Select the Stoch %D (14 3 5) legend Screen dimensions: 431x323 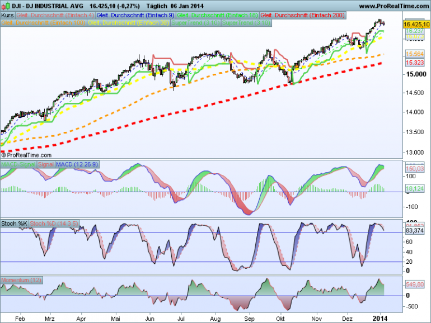(x=54, y=224)
